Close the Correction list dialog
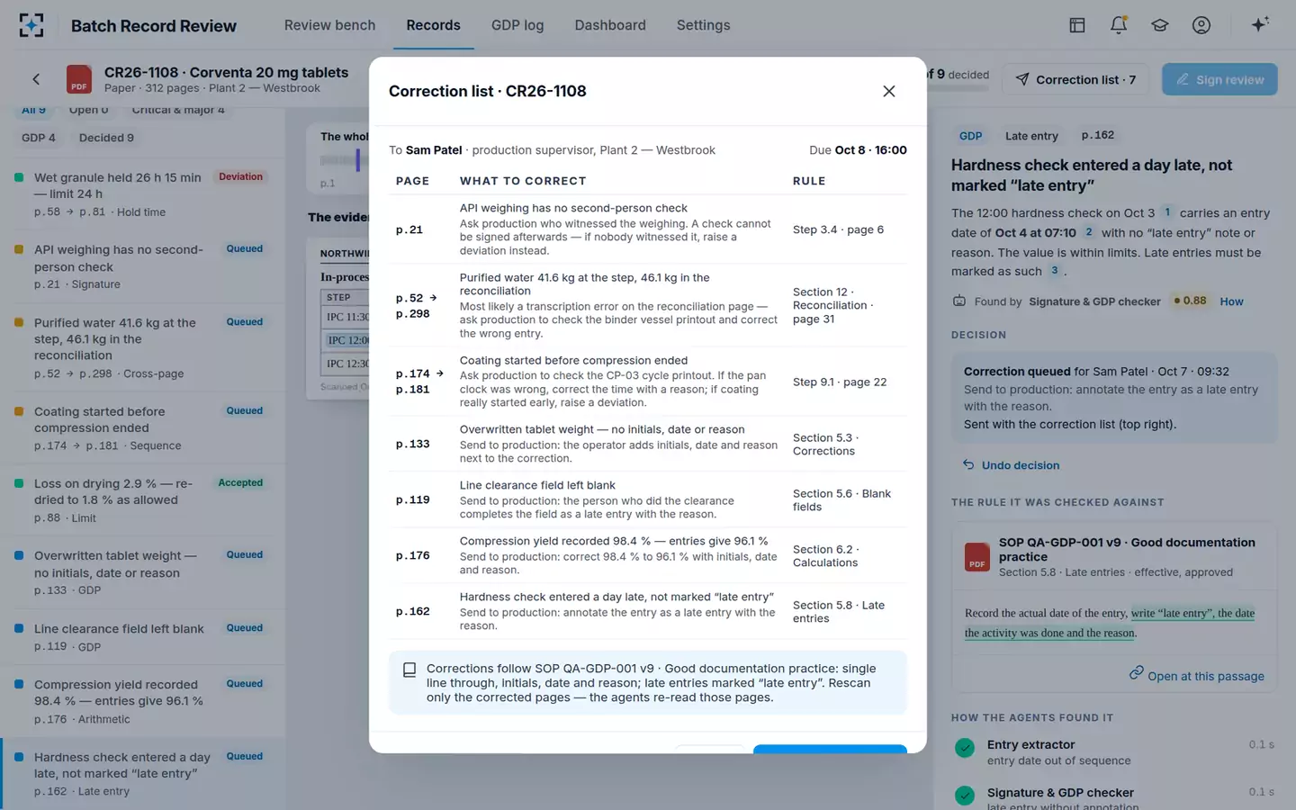This screenshot has width=1296, height=810. pyautogui.click(x=889, y=91)
